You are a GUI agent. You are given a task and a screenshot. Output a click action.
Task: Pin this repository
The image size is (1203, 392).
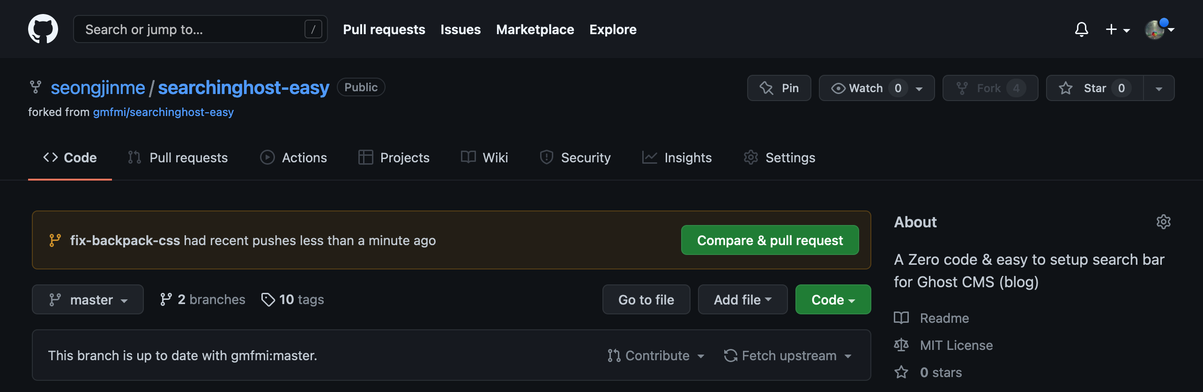779,88
